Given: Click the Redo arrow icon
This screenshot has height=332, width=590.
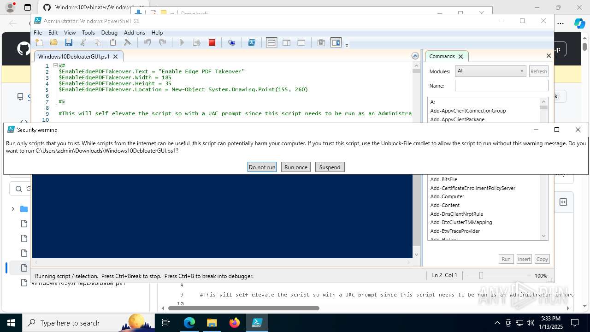Looking at the screenshot, I should click(162, 42).
